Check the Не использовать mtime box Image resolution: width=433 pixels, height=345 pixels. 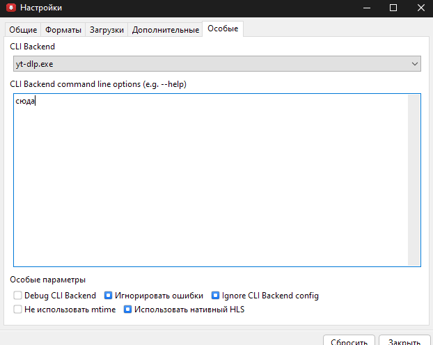click(x=17, y=310)
